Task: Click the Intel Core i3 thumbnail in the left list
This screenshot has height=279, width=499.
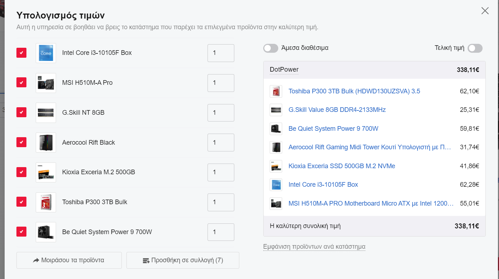Action: 46,53
